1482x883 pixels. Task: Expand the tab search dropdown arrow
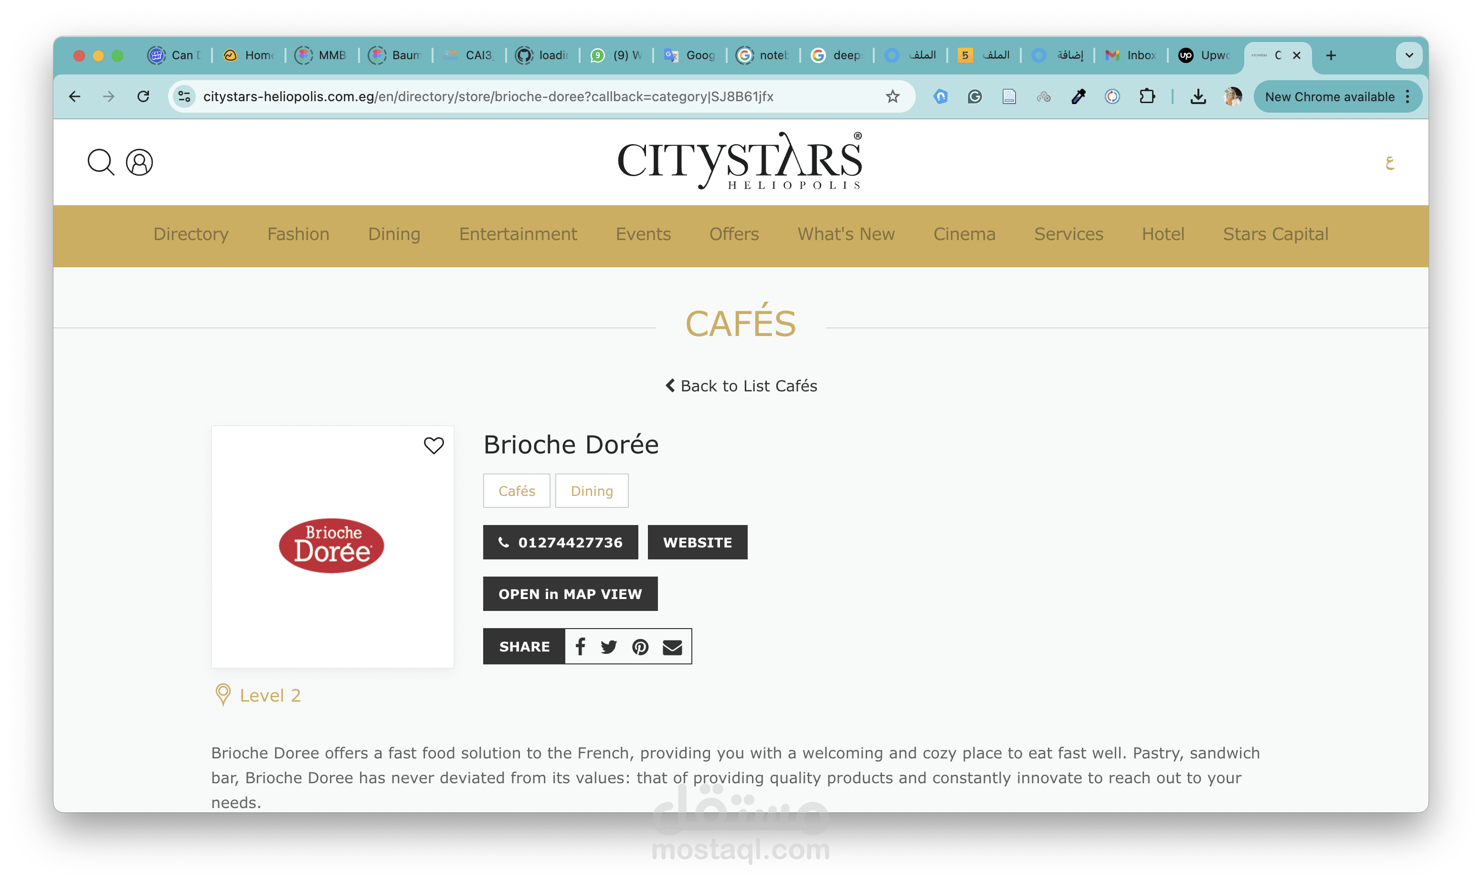pyautogui.click(x=1409, y=55)
